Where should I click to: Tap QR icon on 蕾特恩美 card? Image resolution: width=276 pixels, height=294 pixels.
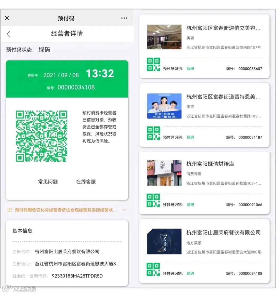point(153,133)
